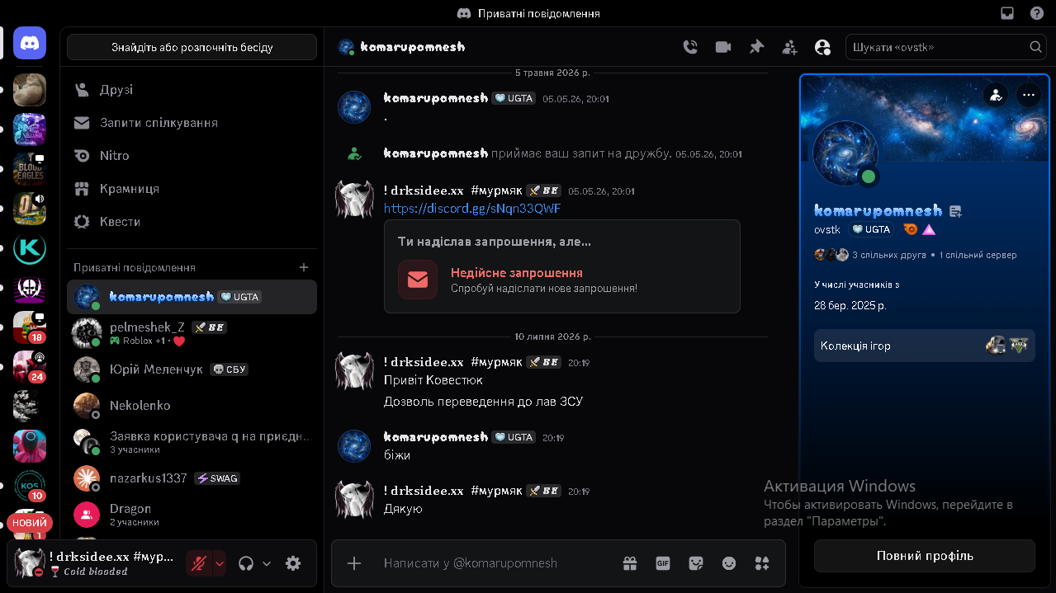Click your own avatar in user panel

coord(30,562)
